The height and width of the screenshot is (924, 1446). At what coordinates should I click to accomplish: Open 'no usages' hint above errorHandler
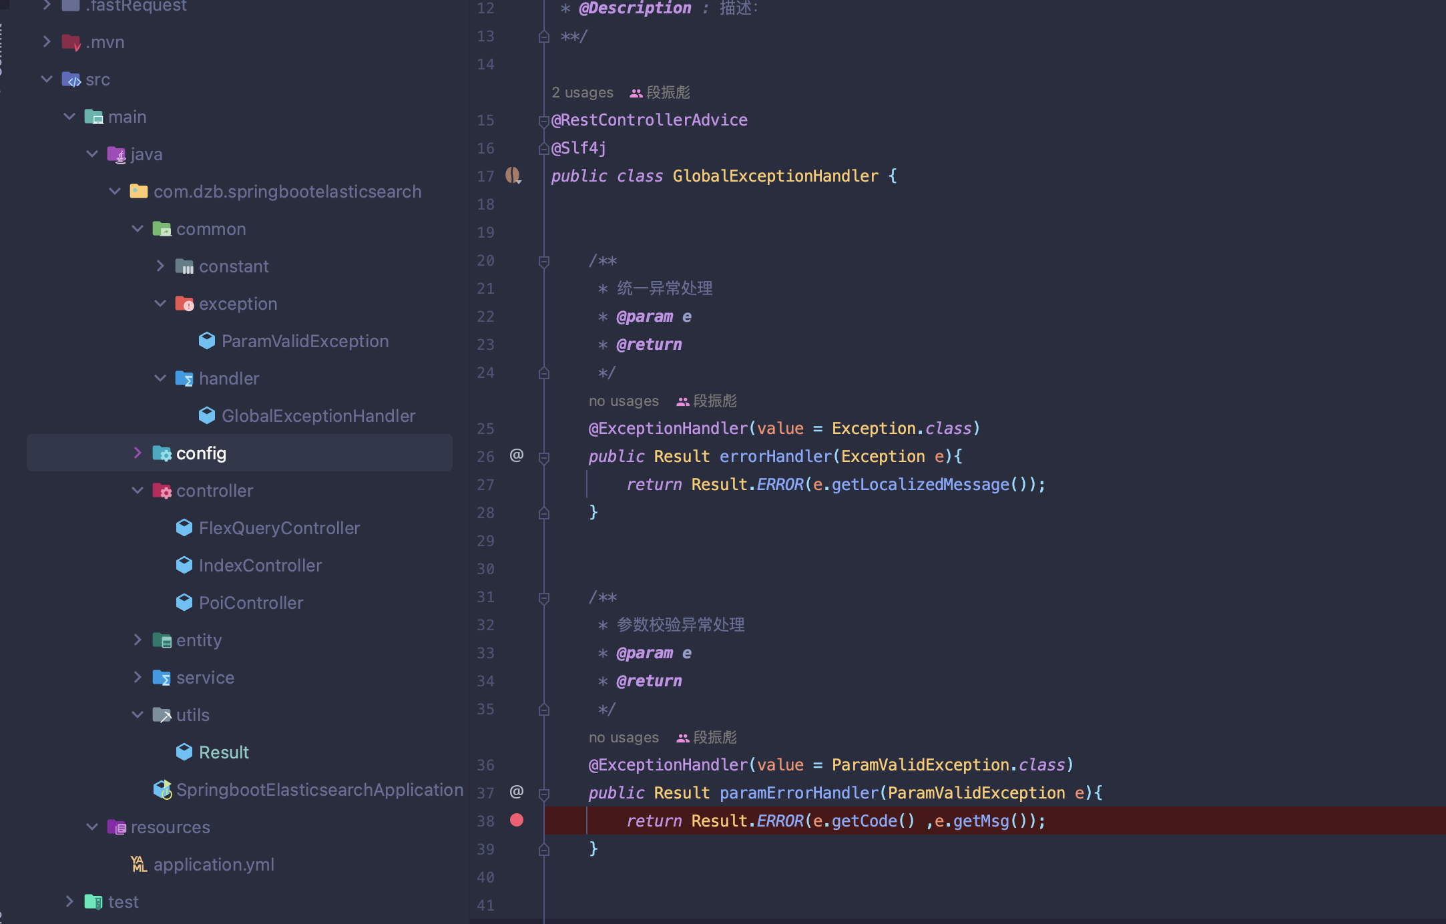point(624,401)
